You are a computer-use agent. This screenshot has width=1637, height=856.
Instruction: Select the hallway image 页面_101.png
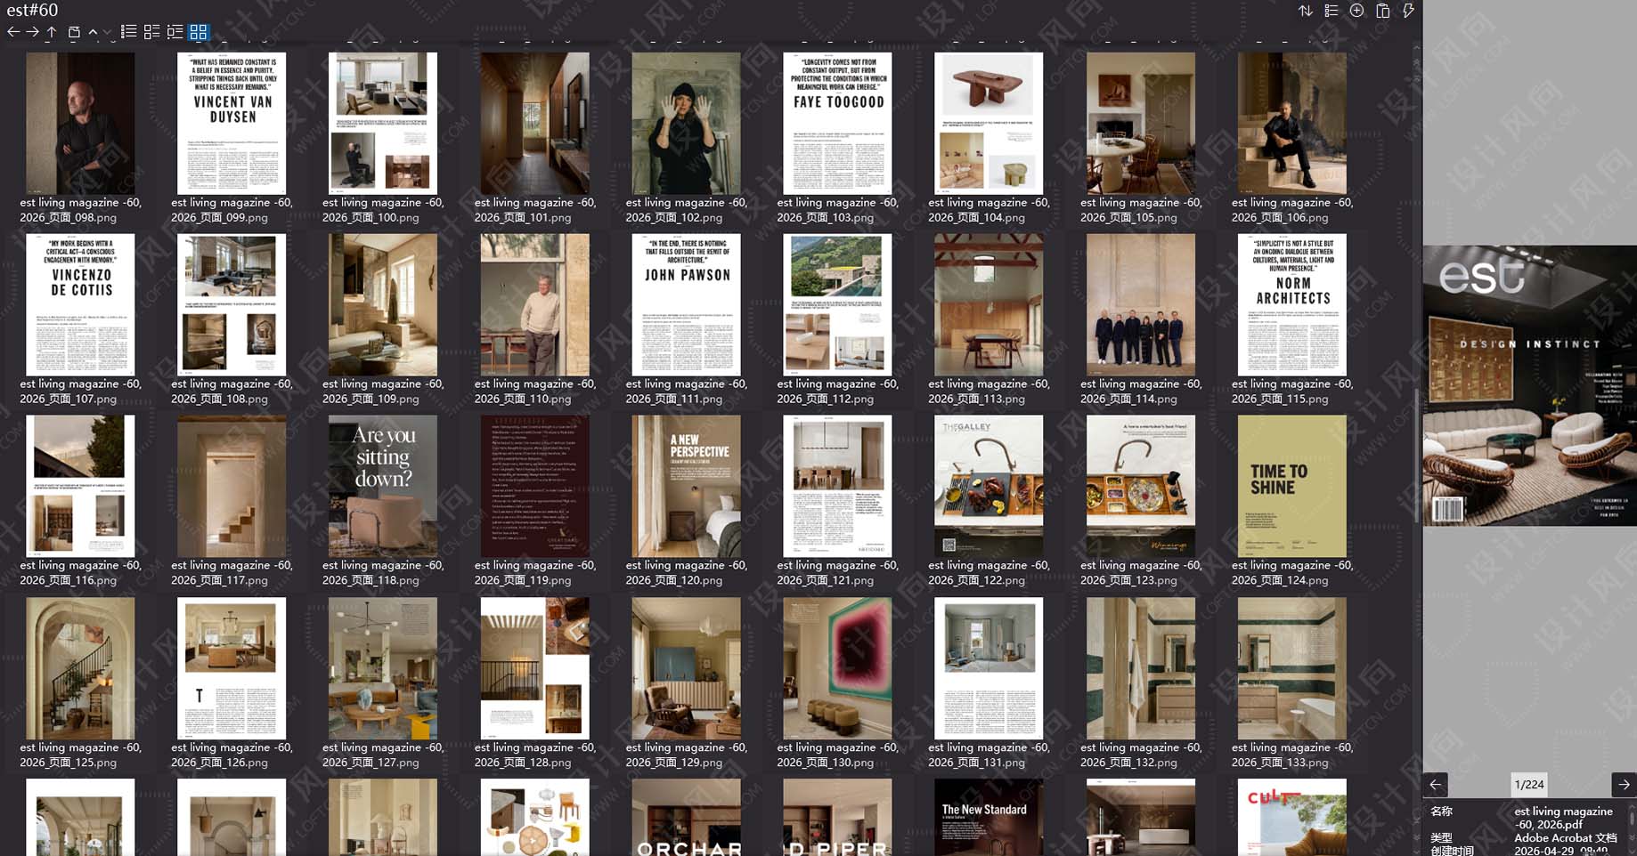(534, 123)
